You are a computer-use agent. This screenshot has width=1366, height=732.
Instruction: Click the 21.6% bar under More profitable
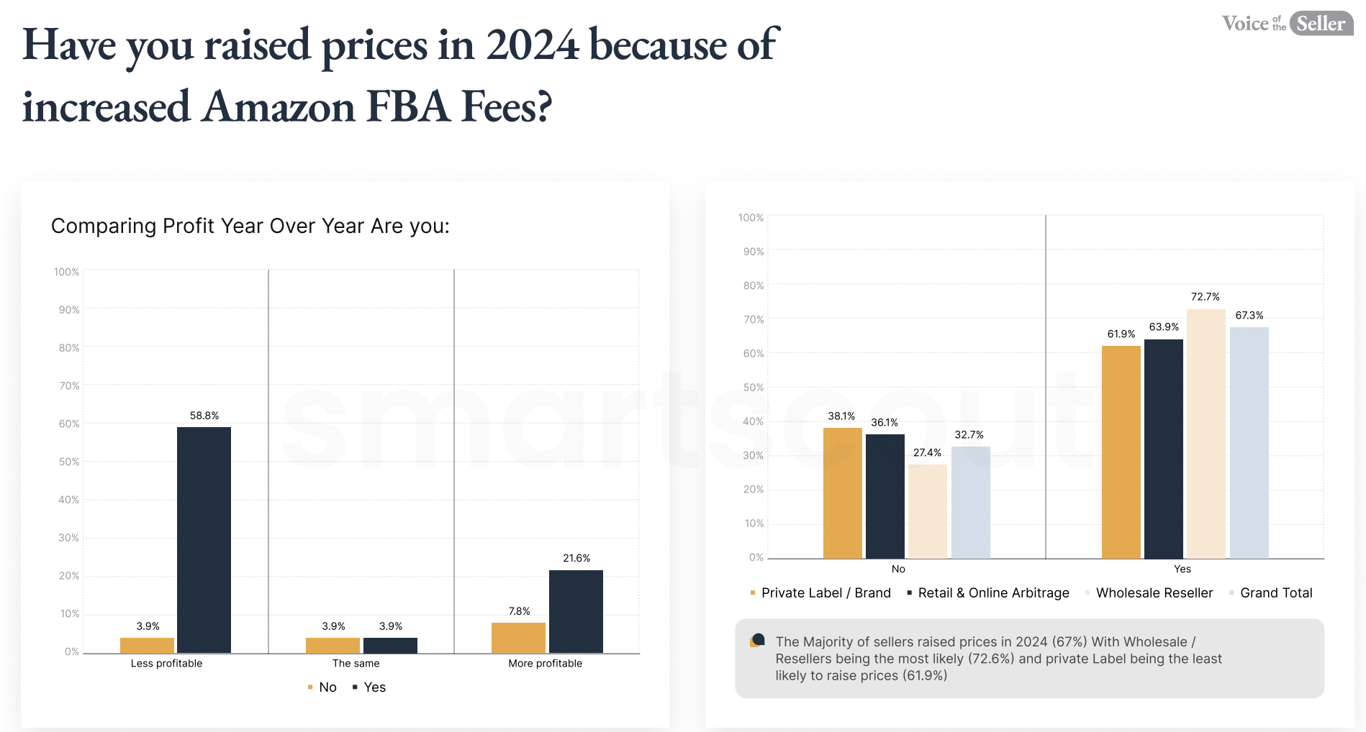click(576, 611)
